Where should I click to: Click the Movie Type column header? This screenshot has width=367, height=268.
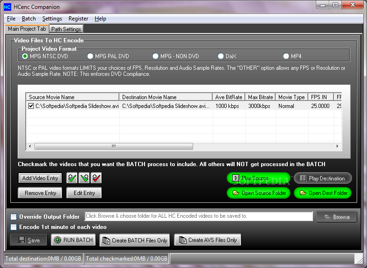click(292, 97)
